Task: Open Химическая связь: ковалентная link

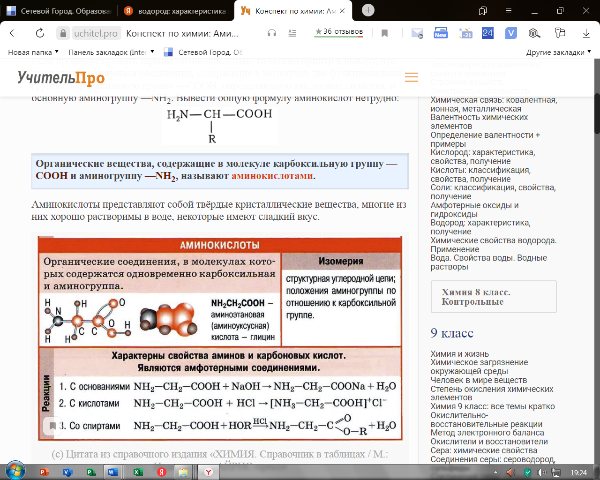Action: [494, 104]
